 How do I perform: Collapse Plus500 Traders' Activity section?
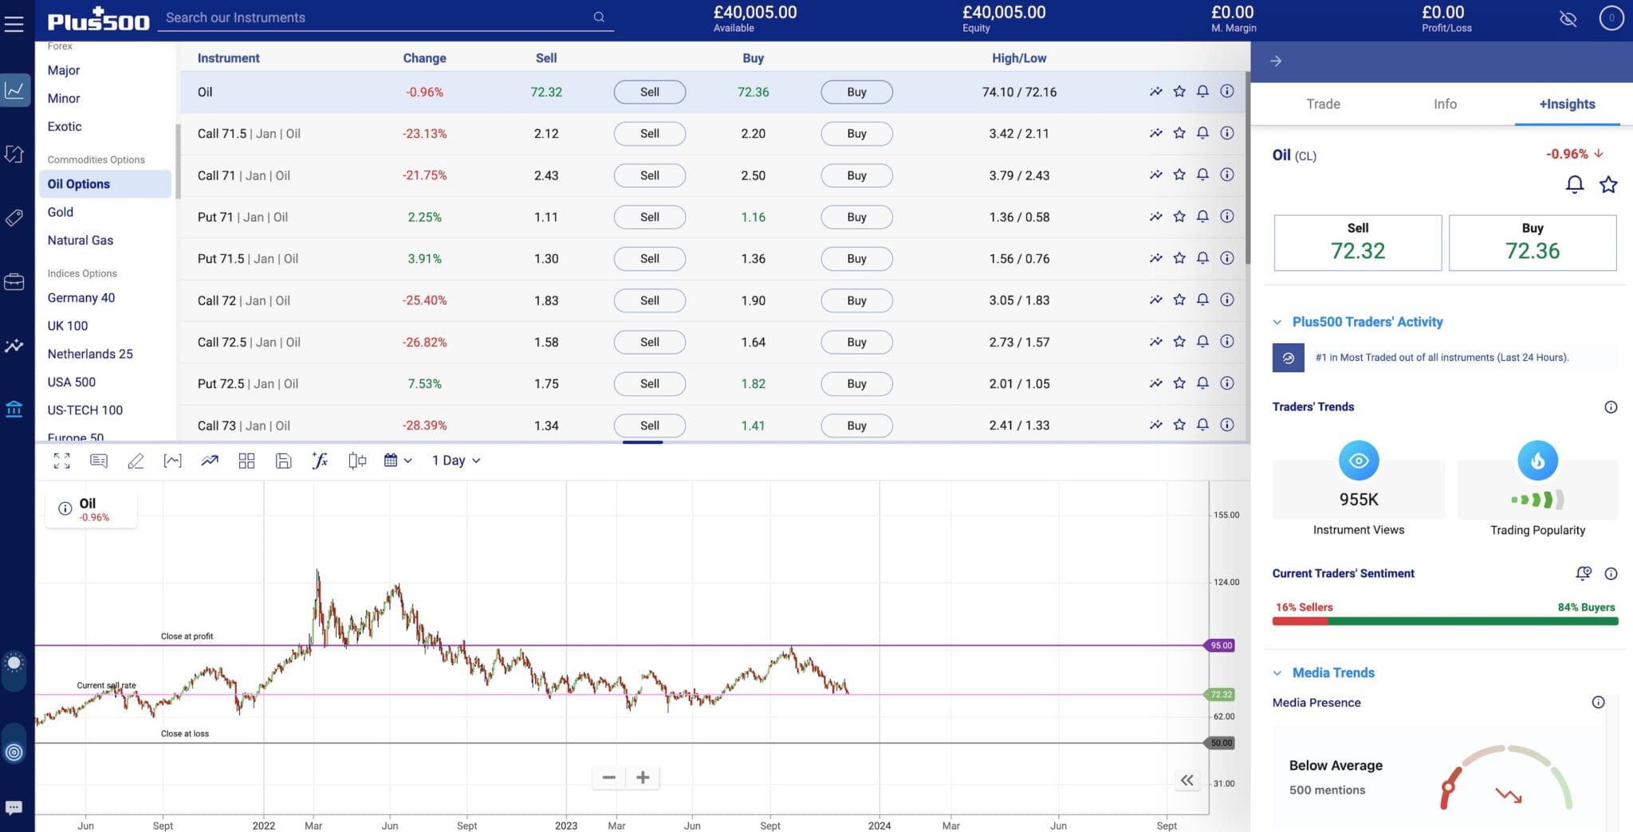point(1277,322)
